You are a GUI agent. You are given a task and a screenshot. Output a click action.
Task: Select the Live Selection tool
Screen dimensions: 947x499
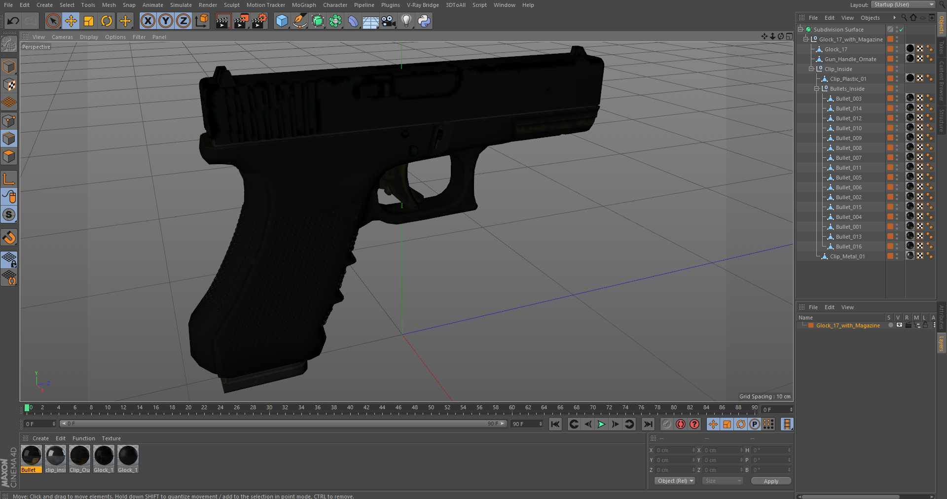[x=53, y=21]
